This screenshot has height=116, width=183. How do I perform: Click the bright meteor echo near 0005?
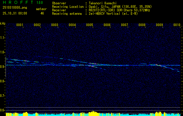93,64
